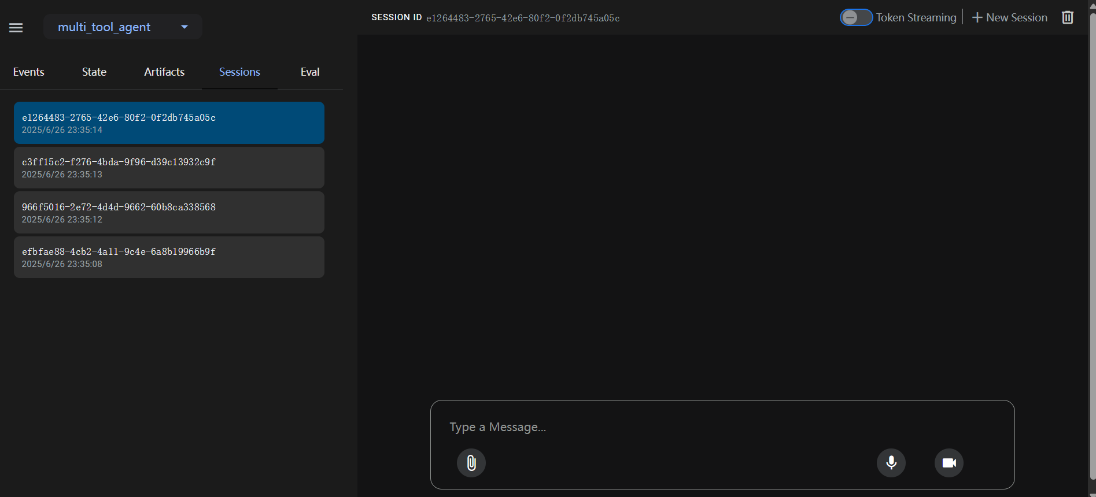Click the timestamp 2025/6/26 23:35:12
1096x497 pixels.
click(62, 220)
